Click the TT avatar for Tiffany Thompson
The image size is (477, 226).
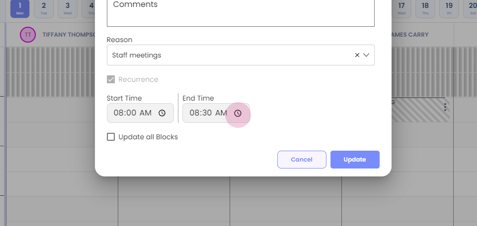point(28,35)
